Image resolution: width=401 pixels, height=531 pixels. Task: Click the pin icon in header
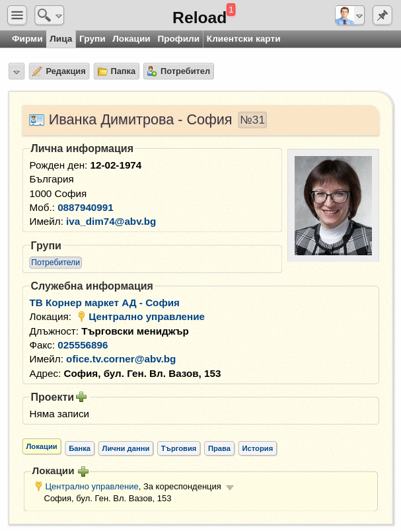[x=382, y=15]
